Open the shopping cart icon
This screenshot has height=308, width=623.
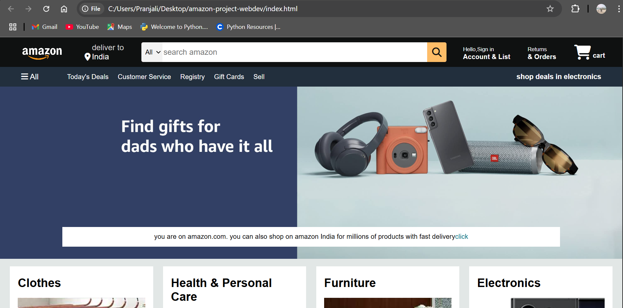click(x=583, y=52)
